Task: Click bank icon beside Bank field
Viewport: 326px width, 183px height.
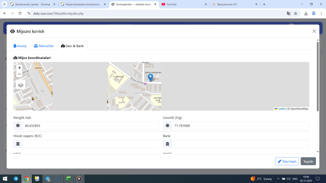Action: pos(168,144)
